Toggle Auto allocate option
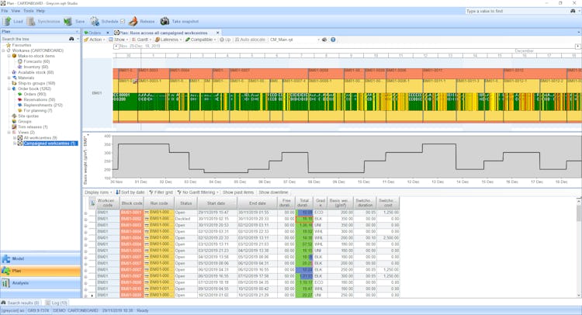Viewport: 582px width, 315px height. pos(250,40)
